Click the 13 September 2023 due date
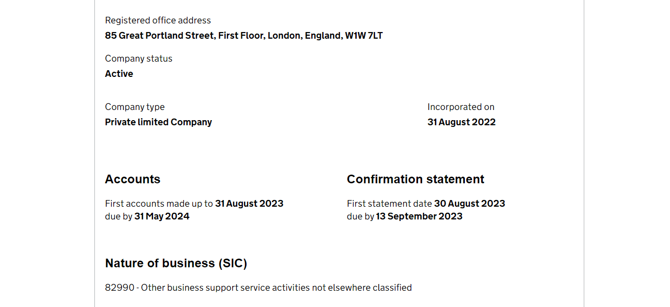 pyautogui.click(x=419, y=216)
